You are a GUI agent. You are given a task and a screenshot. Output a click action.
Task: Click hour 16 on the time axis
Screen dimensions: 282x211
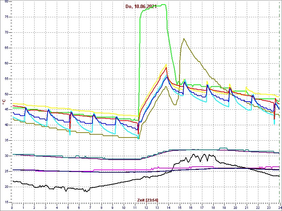pos(191,207)
